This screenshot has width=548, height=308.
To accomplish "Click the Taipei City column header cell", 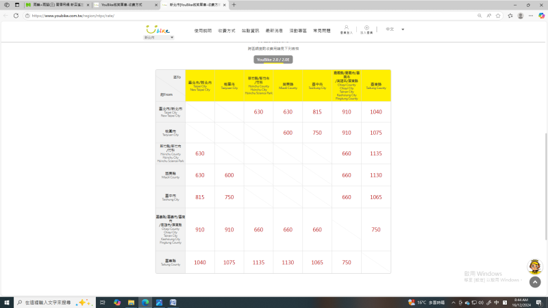I will [x=200, y=86].
